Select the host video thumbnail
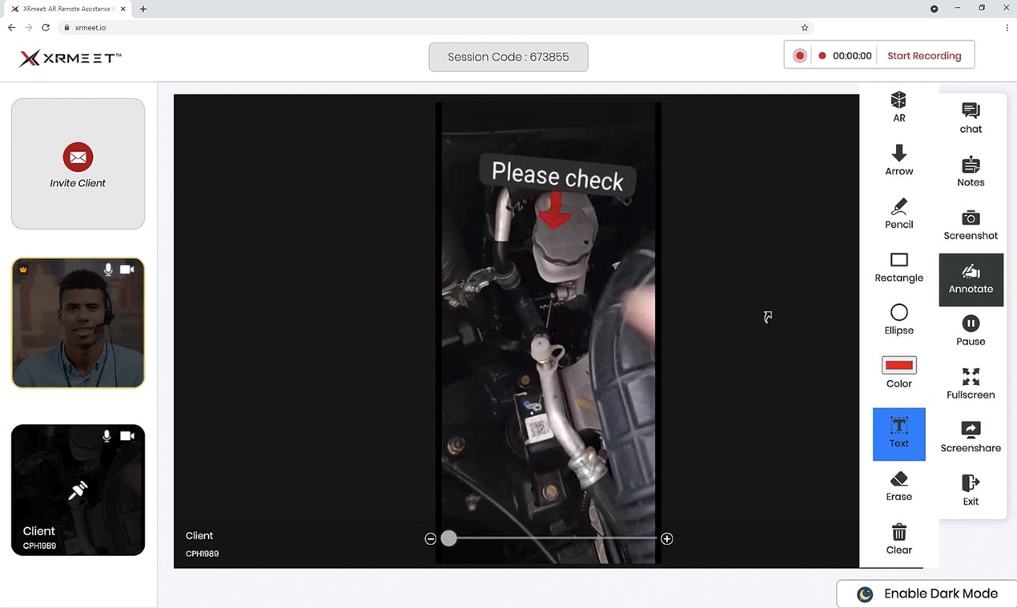Screen dimensions: 1017x608 (78, 323)
